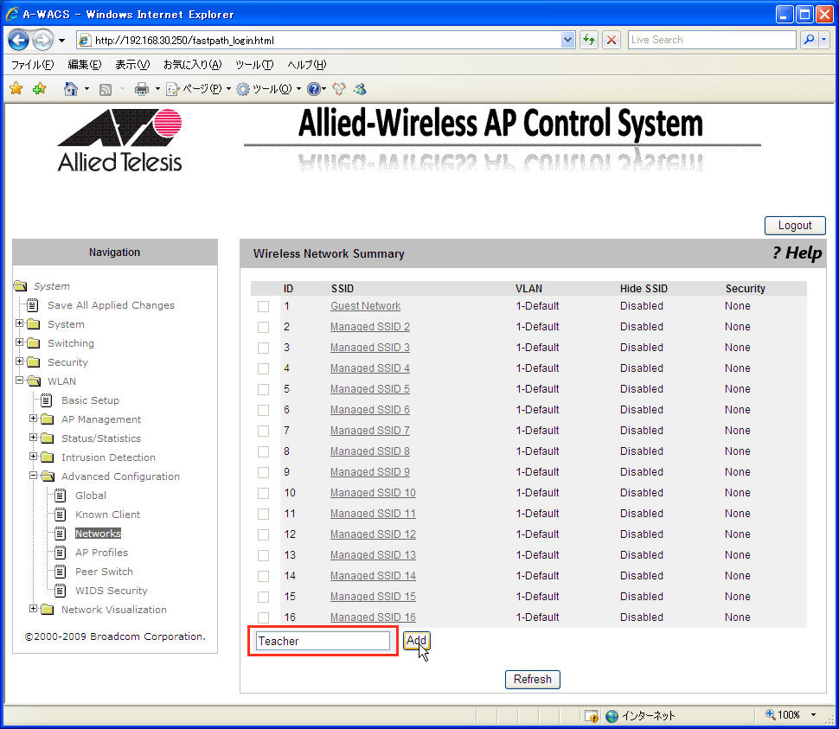This screenshot has width=839, height=729.
Task: Collapse the WLAN folder
Action: [x=19, y=380]
